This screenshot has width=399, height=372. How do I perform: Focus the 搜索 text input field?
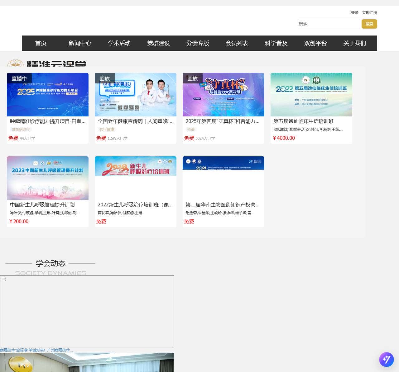click(x=329, y=24)
